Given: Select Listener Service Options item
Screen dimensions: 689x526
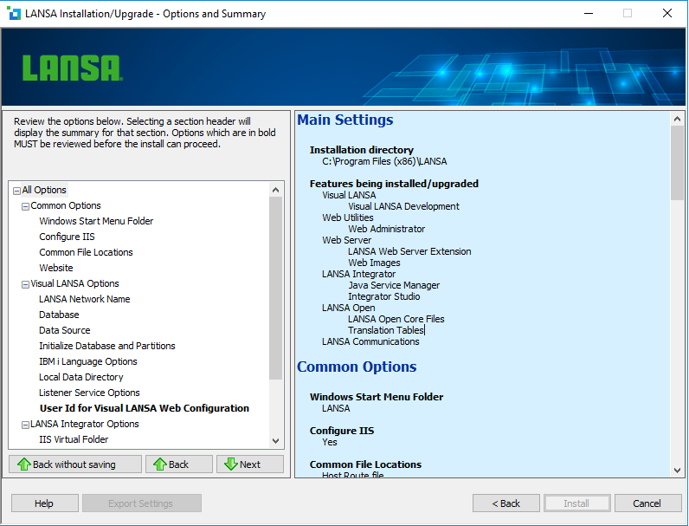Looking at the screenshot, I should [89, 393].
